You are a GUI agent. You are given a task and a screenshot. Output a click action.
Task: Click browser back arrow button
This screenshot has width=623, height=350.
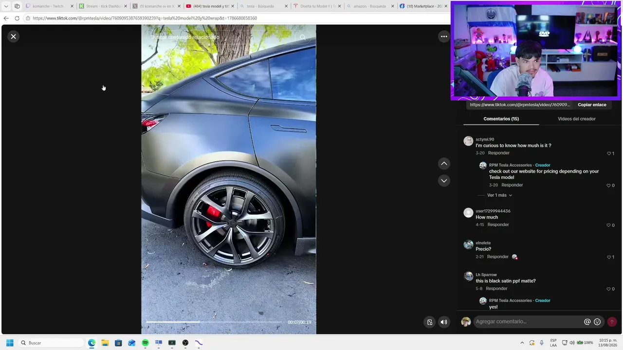(6, 18)
